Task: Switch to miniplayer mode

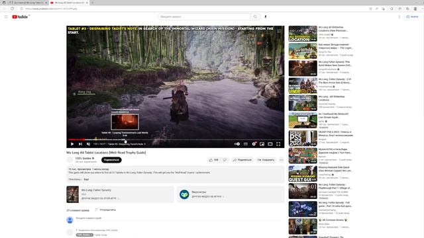Action: pyautogui.click(x=262, y=144)
